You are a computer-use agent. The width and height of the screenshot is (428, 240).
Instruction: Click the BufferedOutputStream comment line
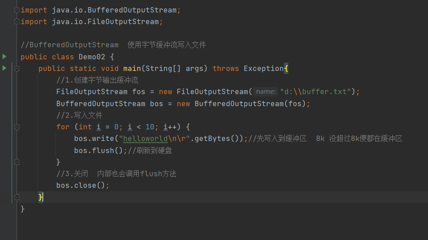coord(113,45)
